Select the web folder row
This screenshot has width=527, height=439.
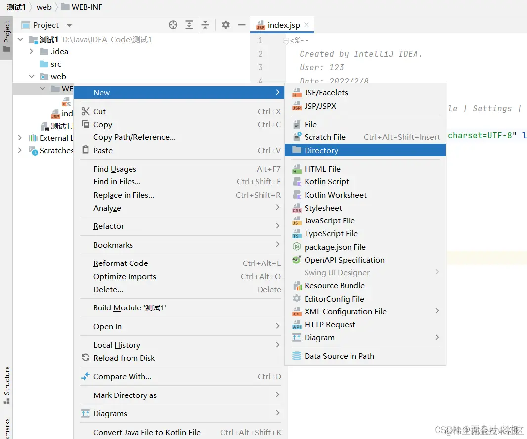[131, 76]
